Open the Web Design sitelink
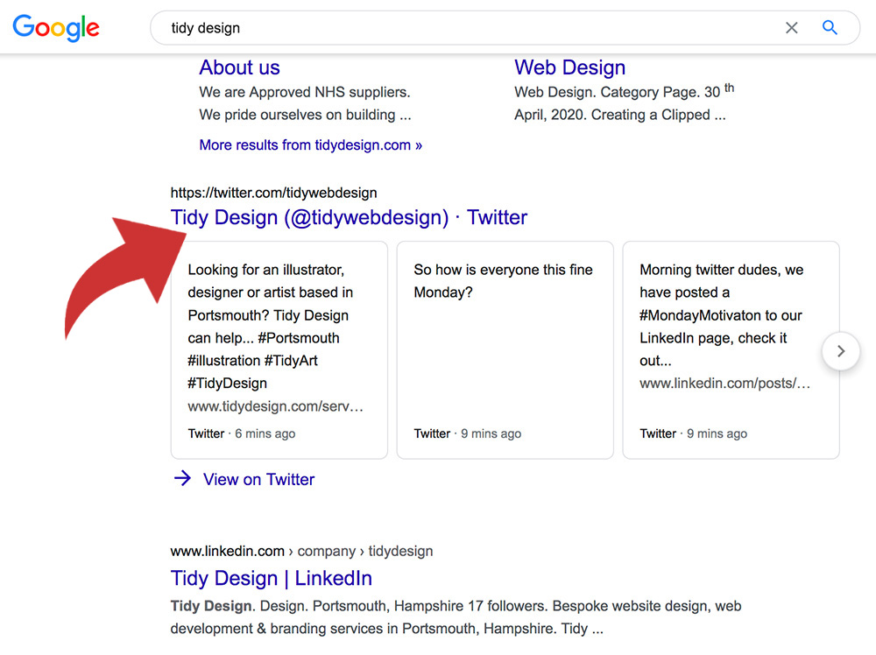The height and width of the screenshot is (655, 876). tap(570, 67)
